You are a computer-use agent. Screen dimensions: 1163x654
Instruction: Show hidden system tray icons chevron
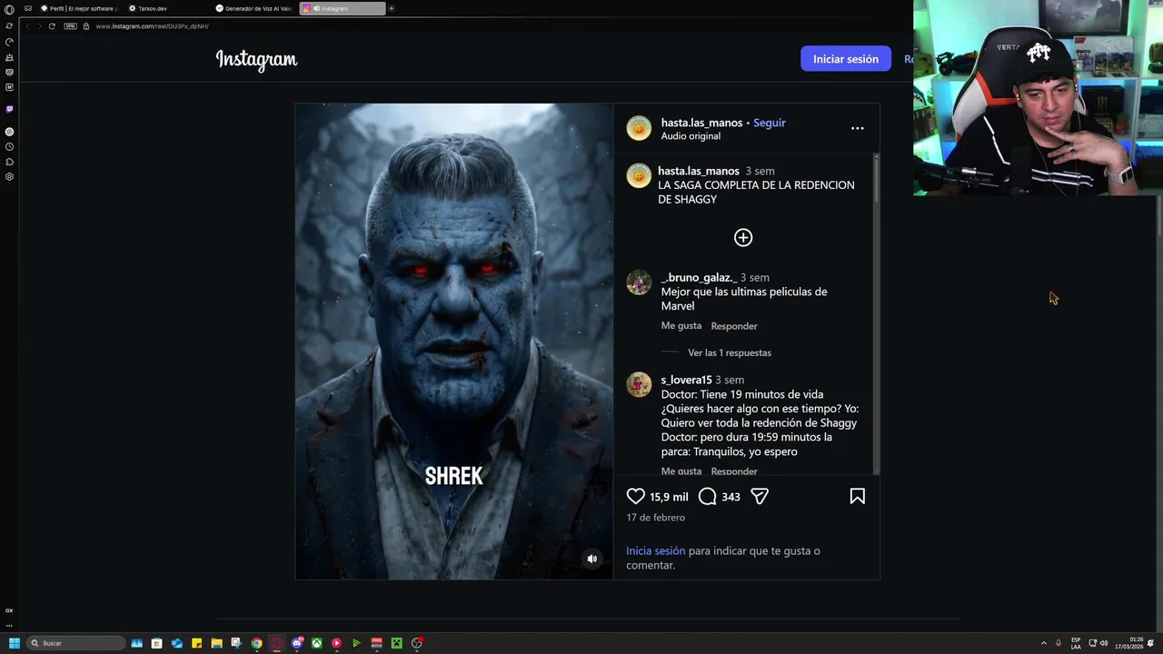pos(1043,643)
